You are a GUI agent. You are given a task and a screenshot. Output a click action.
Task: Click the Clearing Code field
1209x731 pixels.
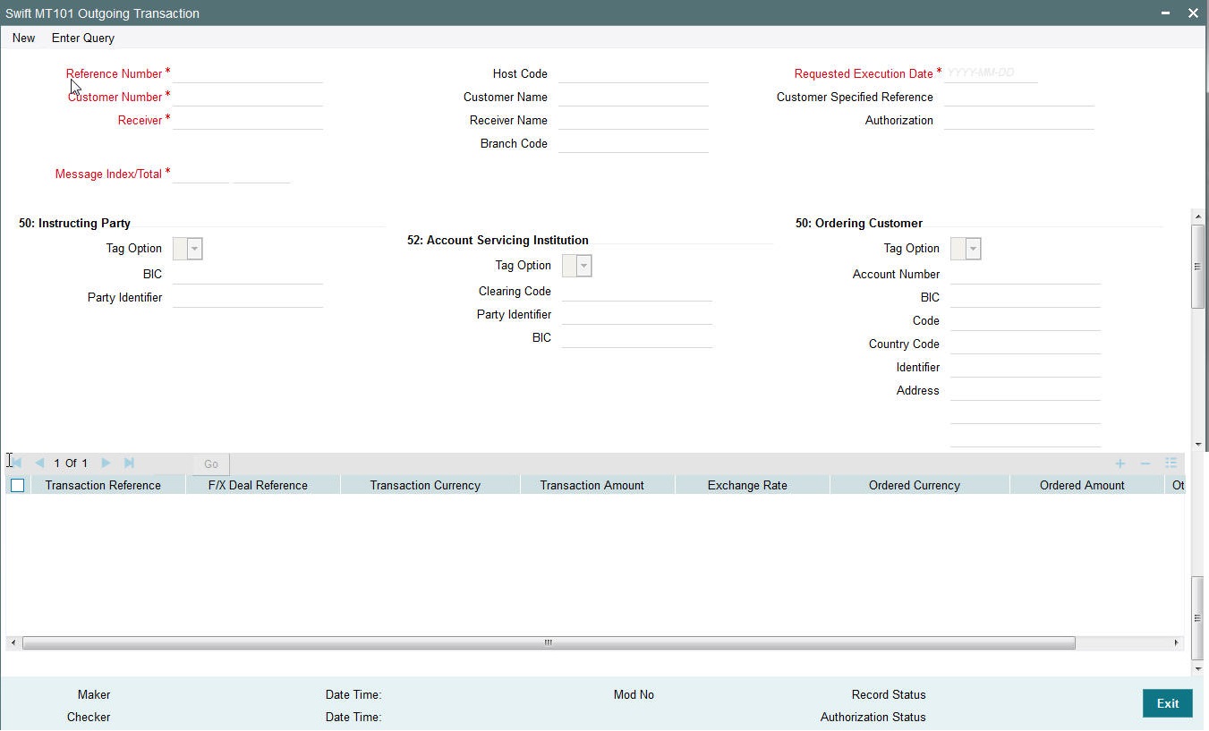637,291
